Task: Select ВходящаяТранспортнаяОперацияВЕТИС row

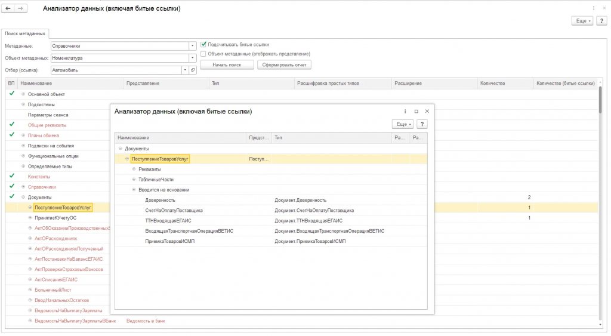Action: coord(271,231)
